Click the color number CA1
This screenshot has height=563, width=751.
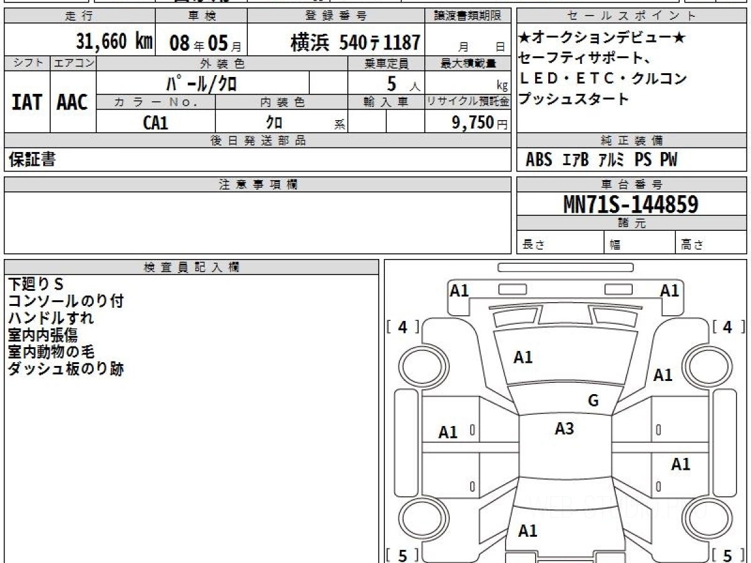click(x=155, y=123)
